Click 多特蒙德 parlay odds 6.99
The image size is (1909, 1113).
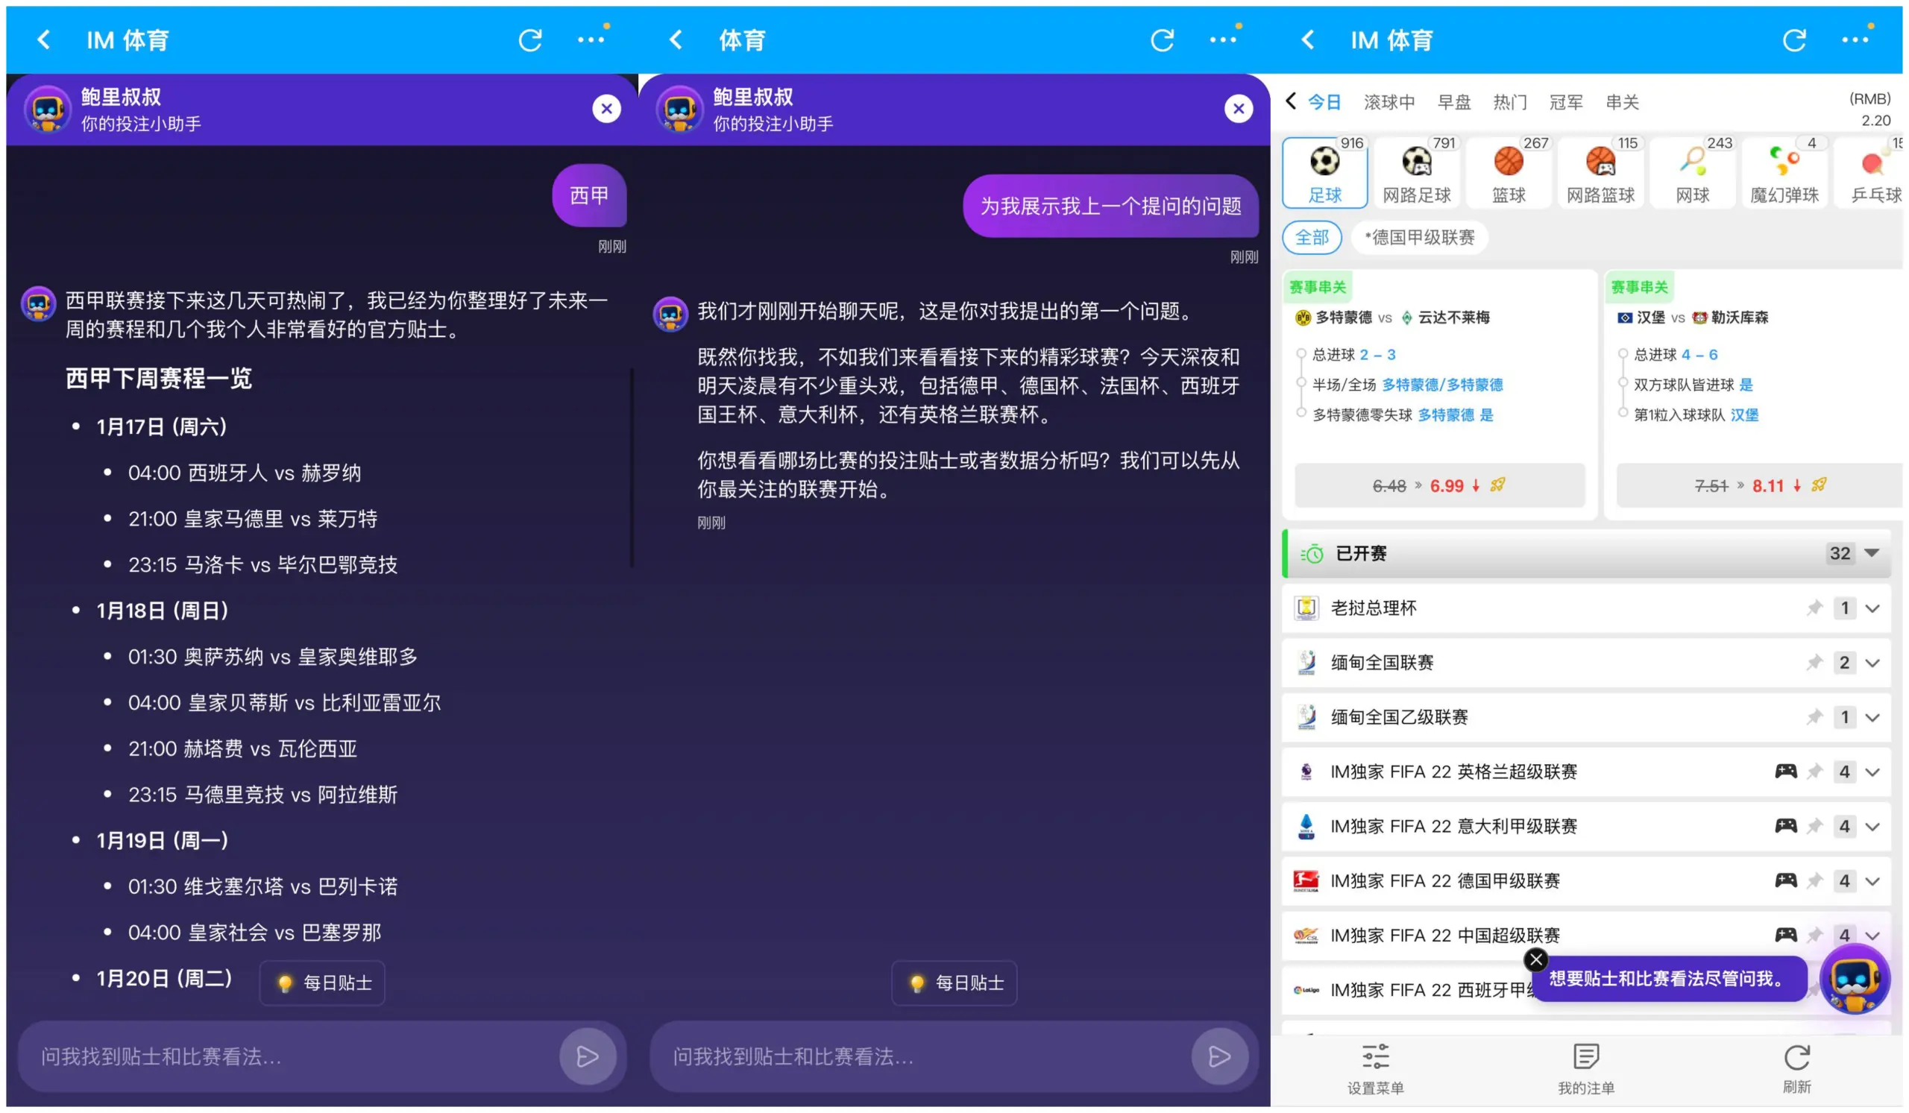coord(1440,485)
